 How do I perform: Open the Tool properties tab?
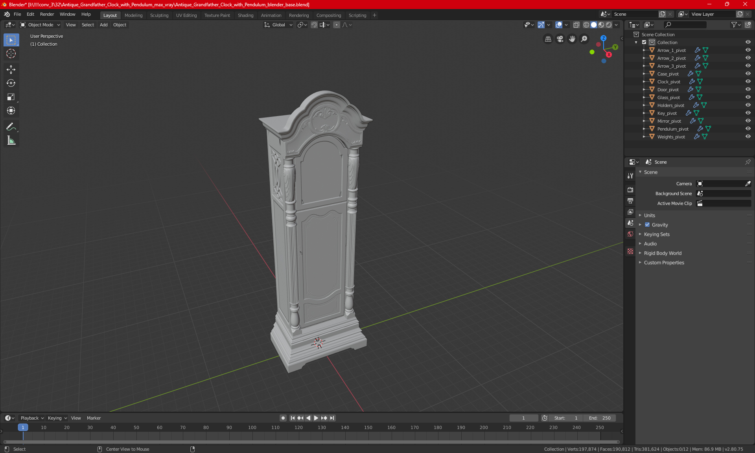pos(630,176)
